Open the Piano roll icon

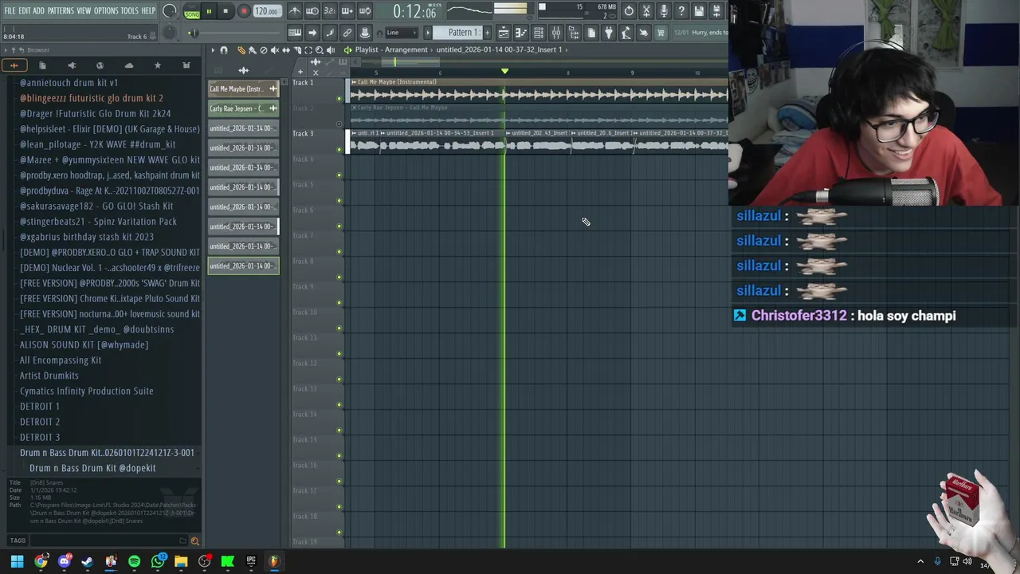click(x=521, y=33)
